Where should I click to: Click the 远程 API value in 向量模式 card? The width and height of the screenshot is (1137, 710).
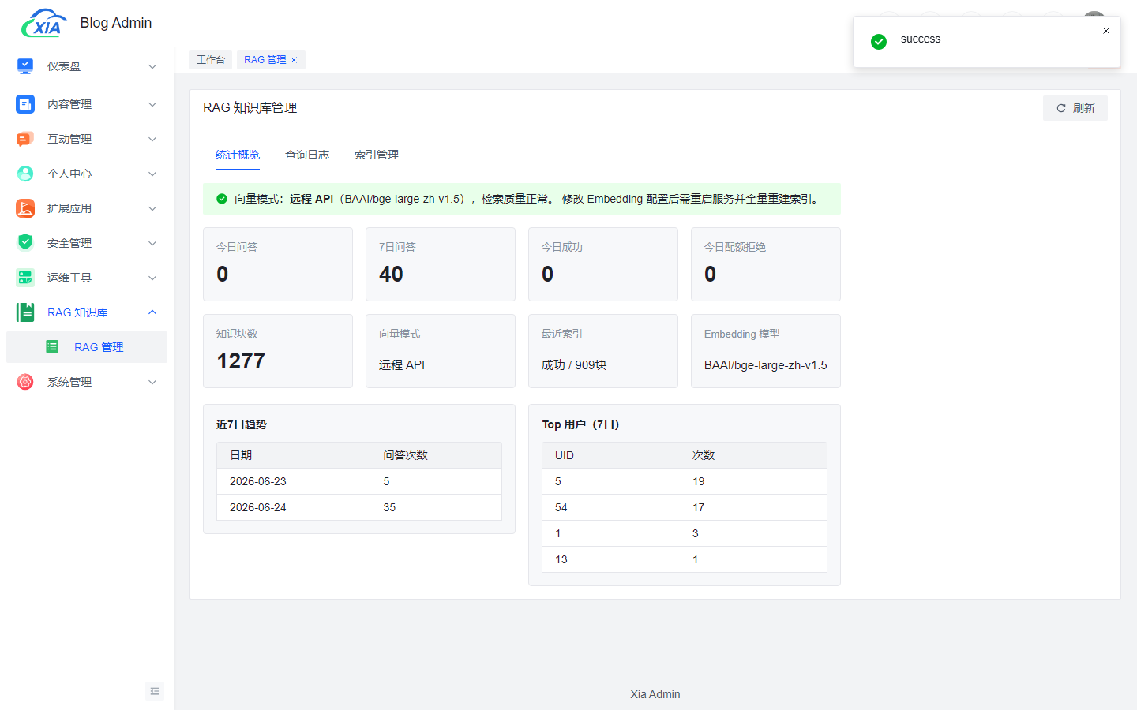click(x=402, y=365)
